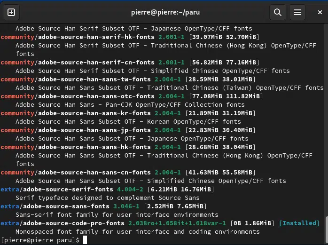Close the terminal window

(320, 12)
